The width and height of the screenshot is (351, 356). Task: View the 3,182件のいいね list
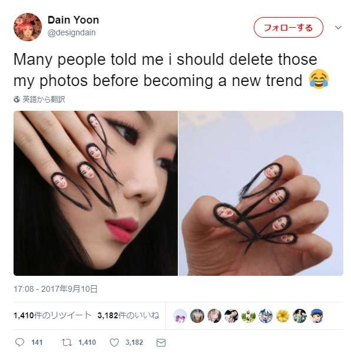pyautogui.click(x=128, y=315)
